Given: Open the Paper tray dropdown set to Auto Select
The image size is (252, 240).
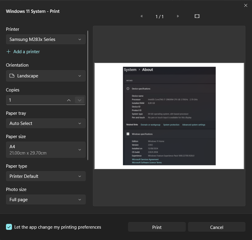Looking at the screenshot, I should (46, 123).
